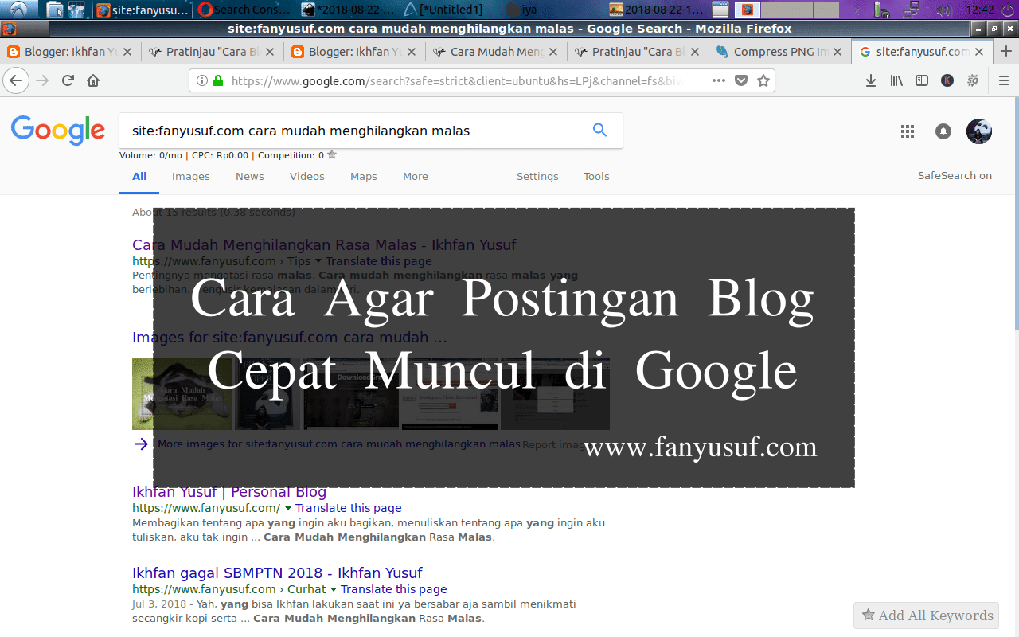Viewport: 1019px width, 637px height.
Task: Open the Firefox downloads arrow
Action: coord(871,80)
